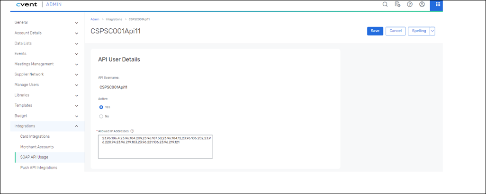Expand the General sidebar section
The width and height of the screenshot is (486, 194).
point(76,23)
